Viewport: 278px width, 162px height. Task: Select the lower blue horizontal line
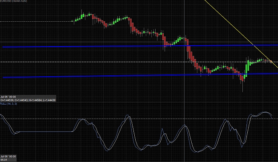tap(140, 75)
